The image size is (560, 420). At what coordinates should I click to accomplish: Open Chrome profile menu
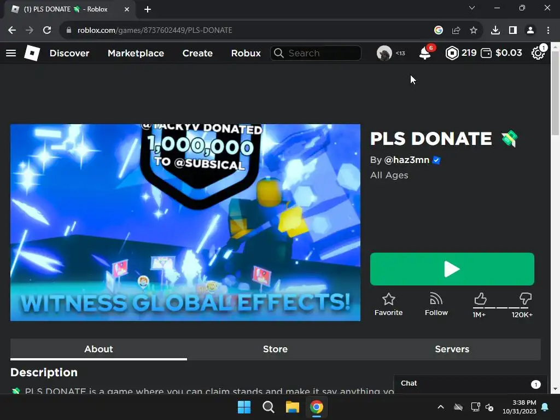tap(530, 30)
